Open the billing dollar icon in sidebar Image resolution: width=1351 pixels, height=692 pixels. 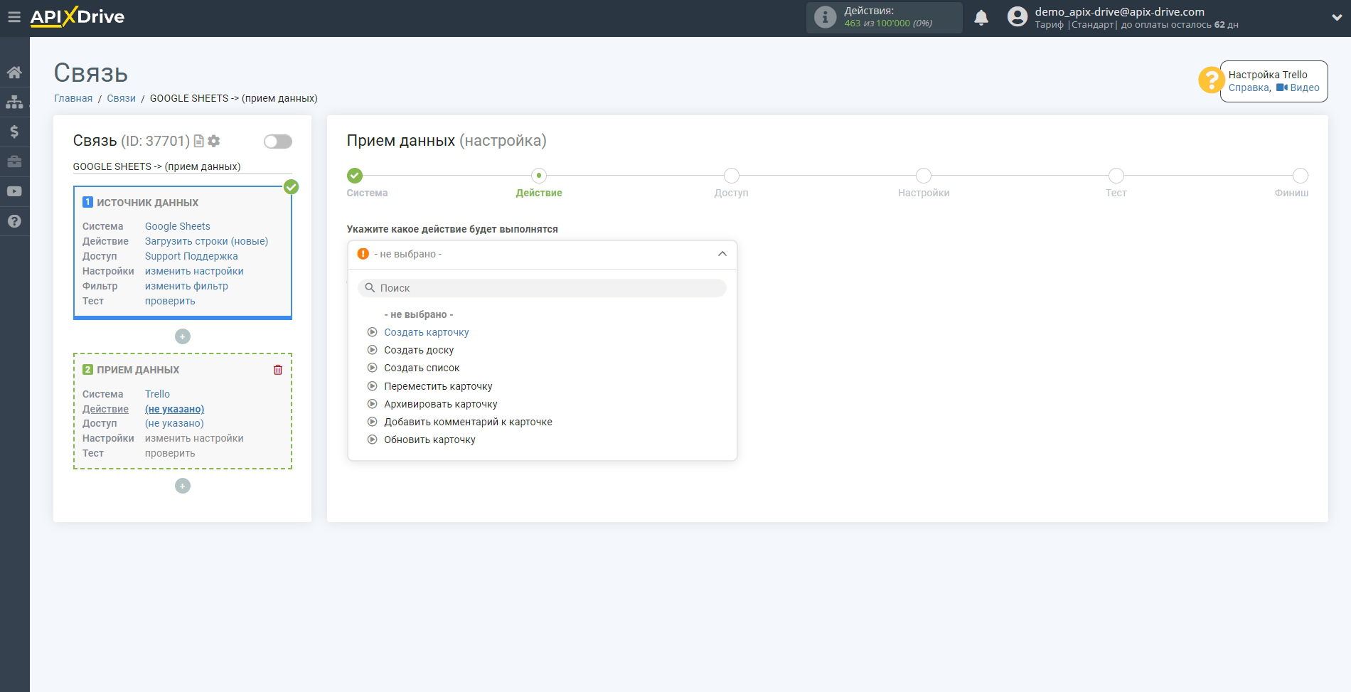point(14,132)
